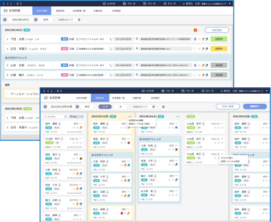Click the map pin icon in 下田 太郎's row
The image size is (271, 222).
(x=137, y=39)
